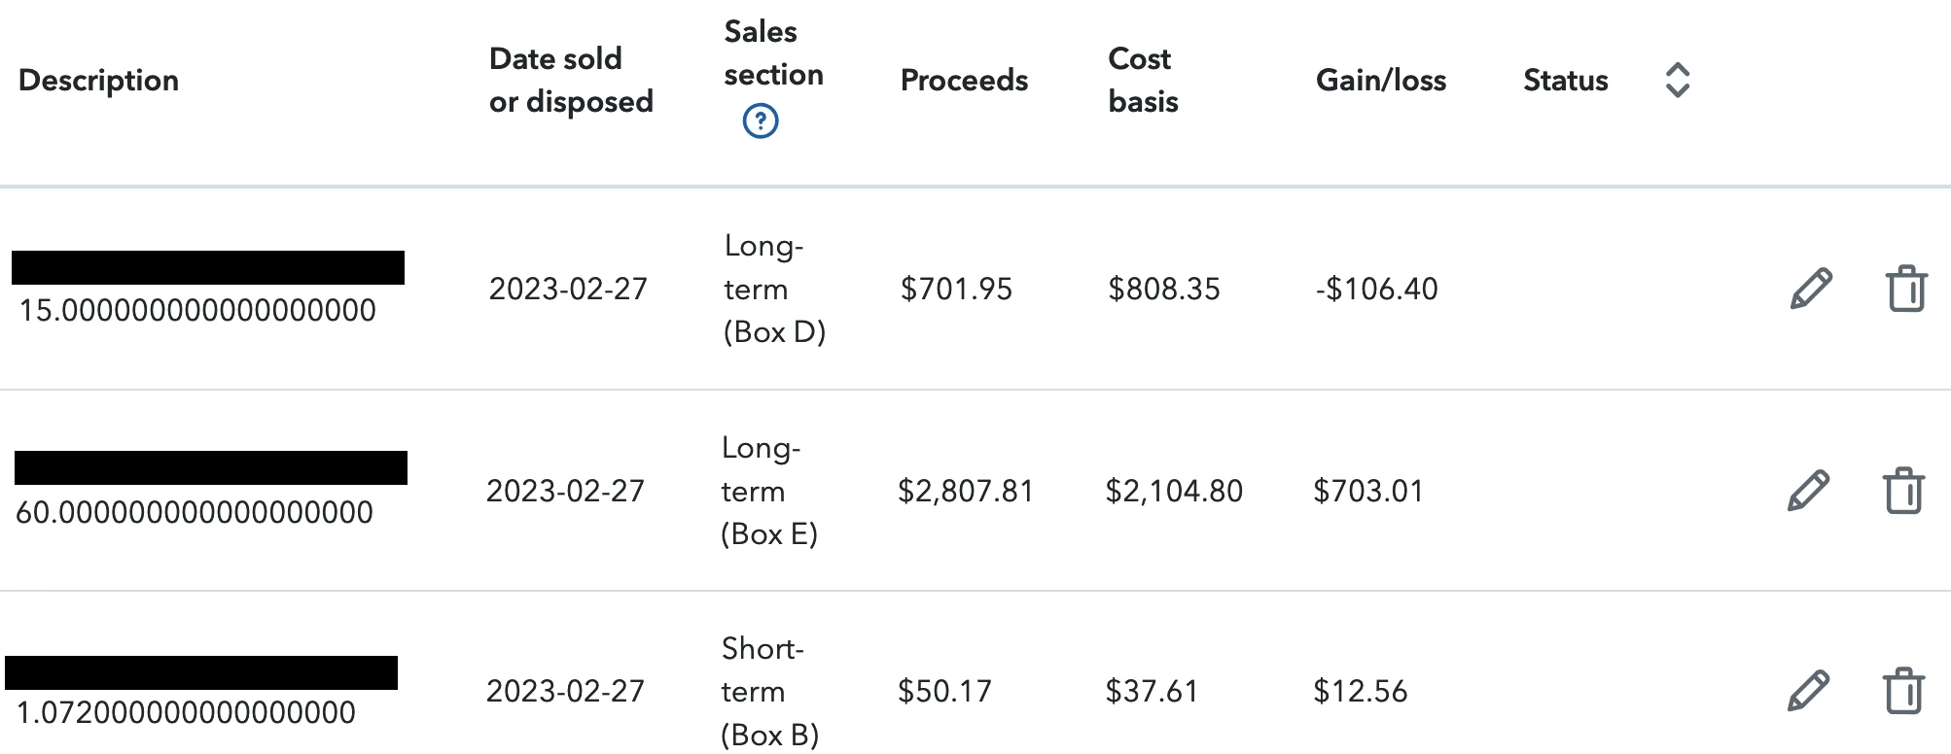Edit the sale with $703.01 gain
Image resolution: width=1951 pixels, height=754 pixels.
coord(1808,491)
